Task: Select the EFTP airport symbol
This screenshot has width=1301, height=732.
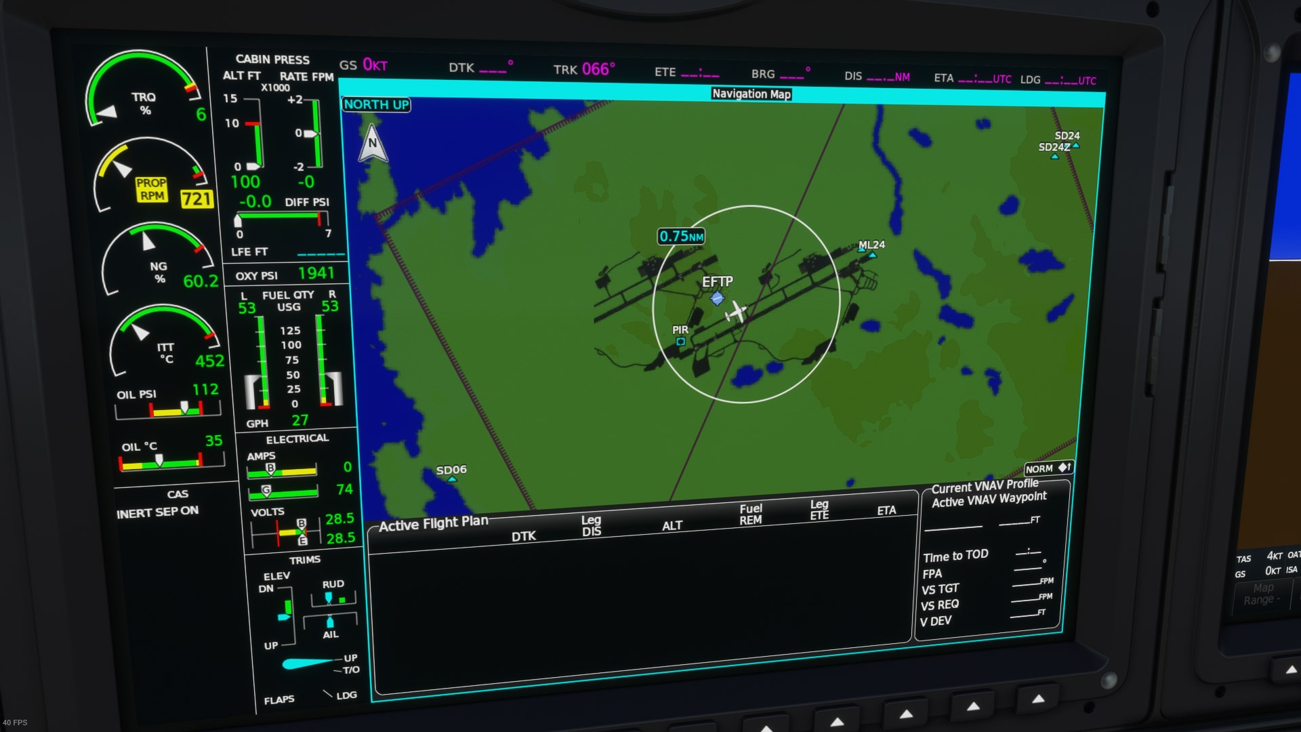Action: (717, 298)
